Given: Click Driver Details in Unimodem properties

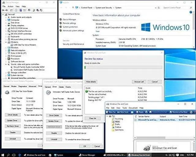Looking at the screenshot, I should click(54, 115).
